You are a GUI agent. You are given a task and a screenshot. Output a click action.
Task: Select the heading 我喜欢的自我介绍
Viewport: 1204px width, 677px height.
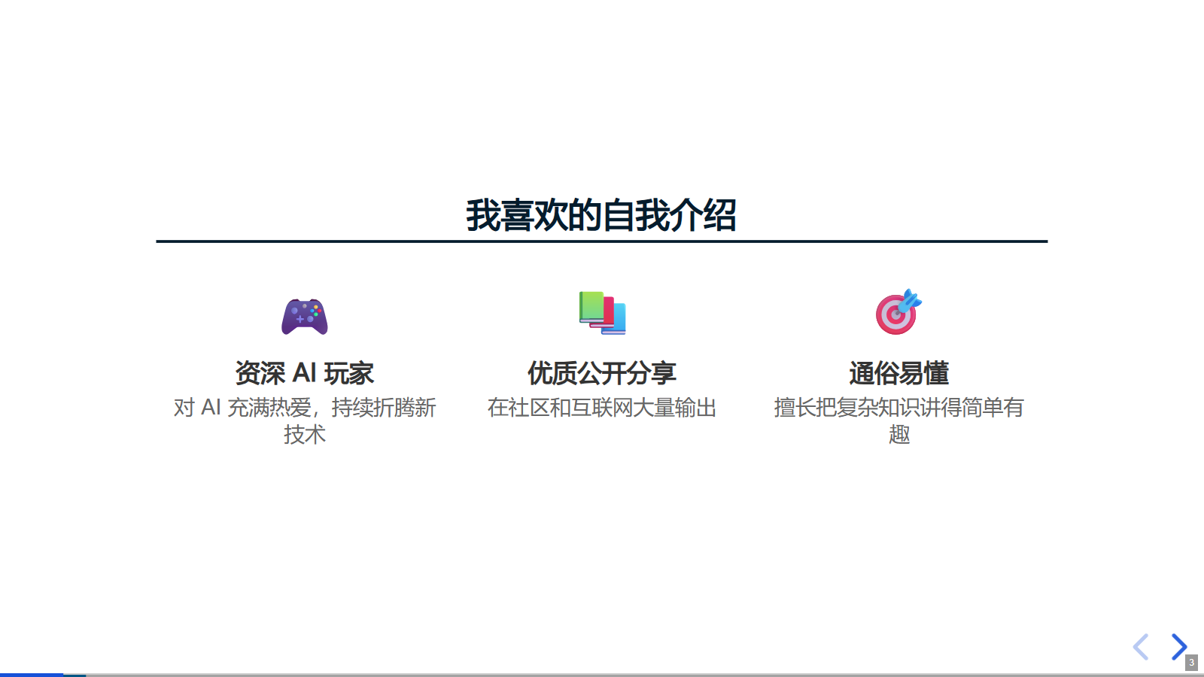point(601,216)
